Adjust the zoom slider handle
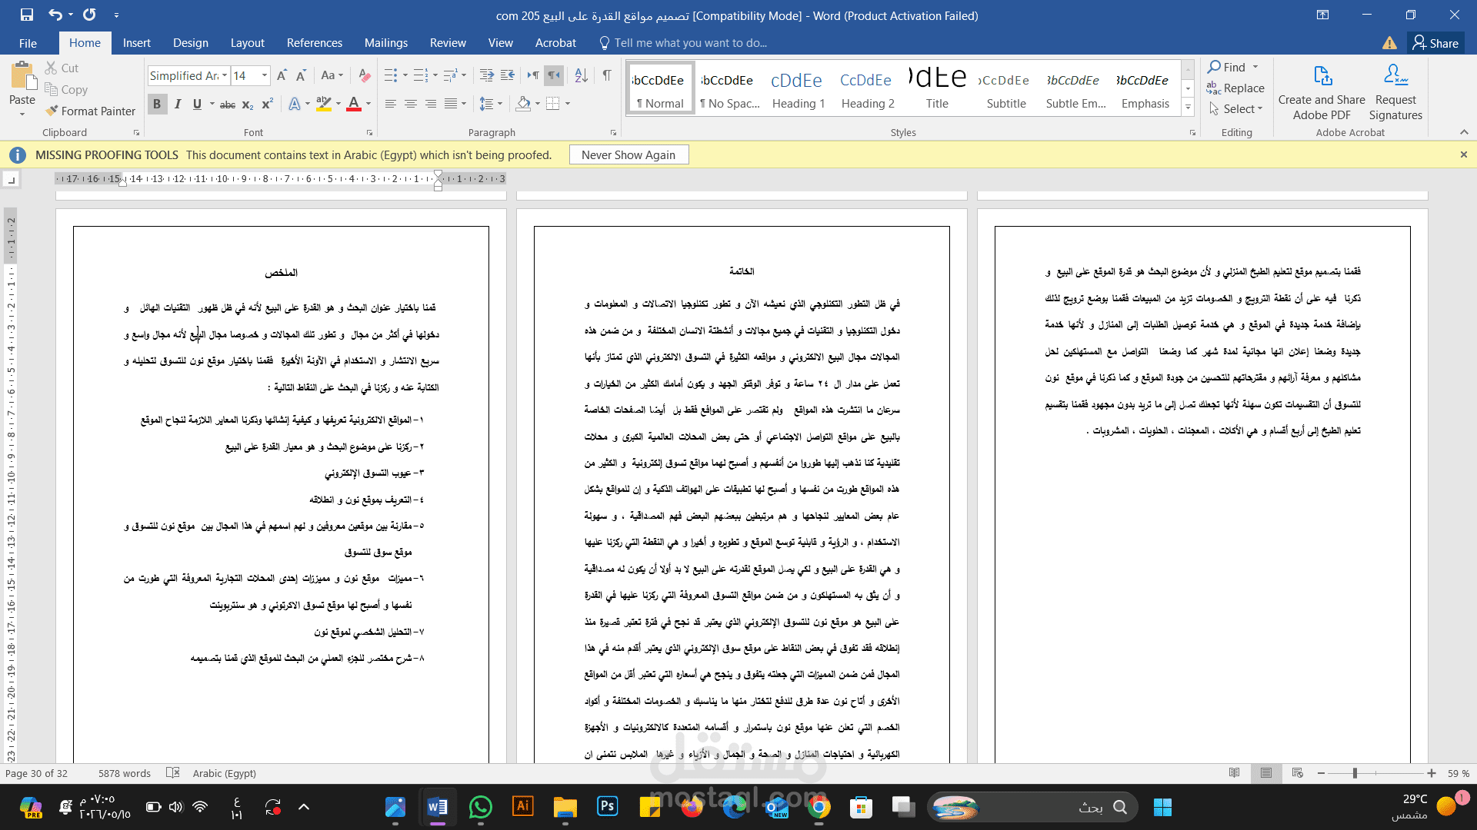Screen dimensions: 1477x830 coord(1355,773)
